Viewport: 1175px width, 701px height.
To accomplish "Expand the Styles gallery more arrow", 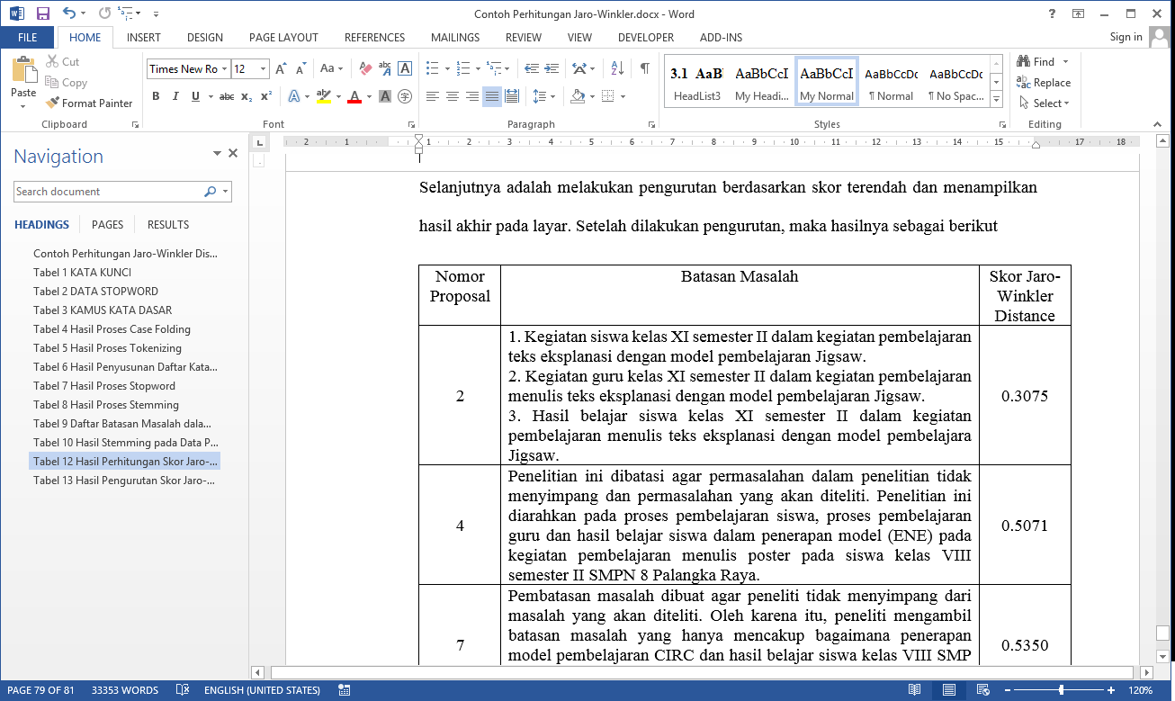I will coord(996,100).
